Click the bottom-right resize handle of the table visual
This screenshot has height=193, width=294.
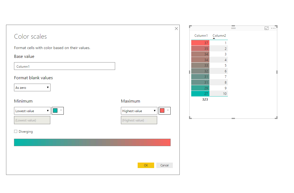276,118
